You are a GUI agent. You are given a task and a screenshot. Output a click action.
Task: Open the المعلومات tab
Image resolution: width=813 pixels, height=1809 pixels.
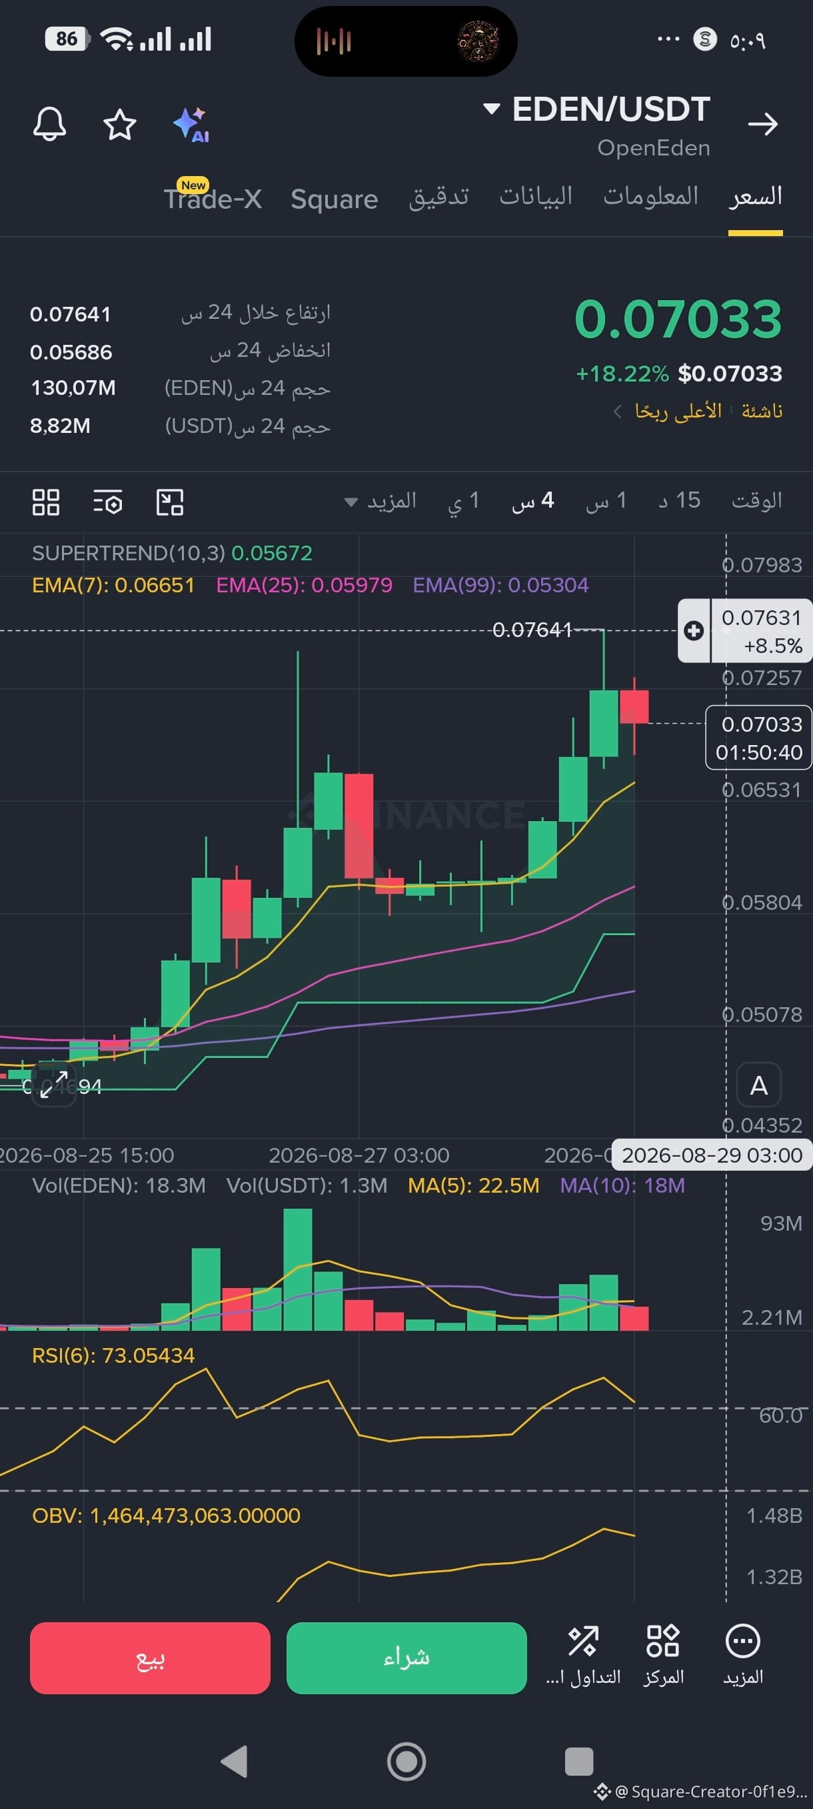tap(651, 196)
